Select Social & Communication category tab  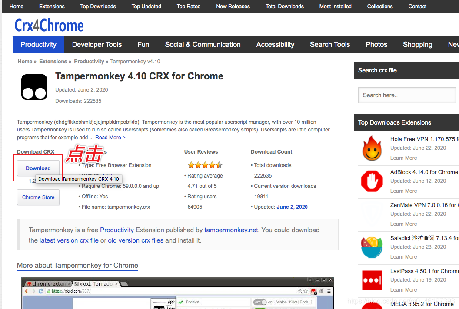click(x=203, y=45)
